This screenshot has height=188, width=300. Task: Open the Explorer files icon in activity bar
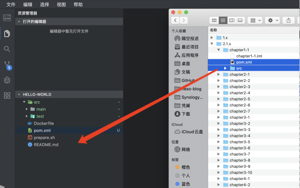coord(7,34)
